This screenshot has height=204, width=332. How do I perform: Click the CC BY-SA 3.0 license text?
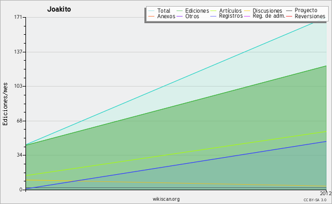point(315,200)
